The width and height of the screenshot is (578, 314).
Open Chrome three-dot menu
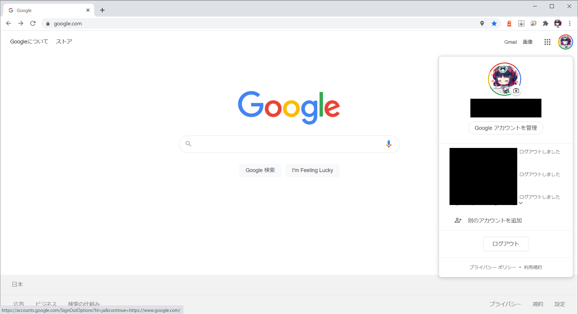[570, 23]
